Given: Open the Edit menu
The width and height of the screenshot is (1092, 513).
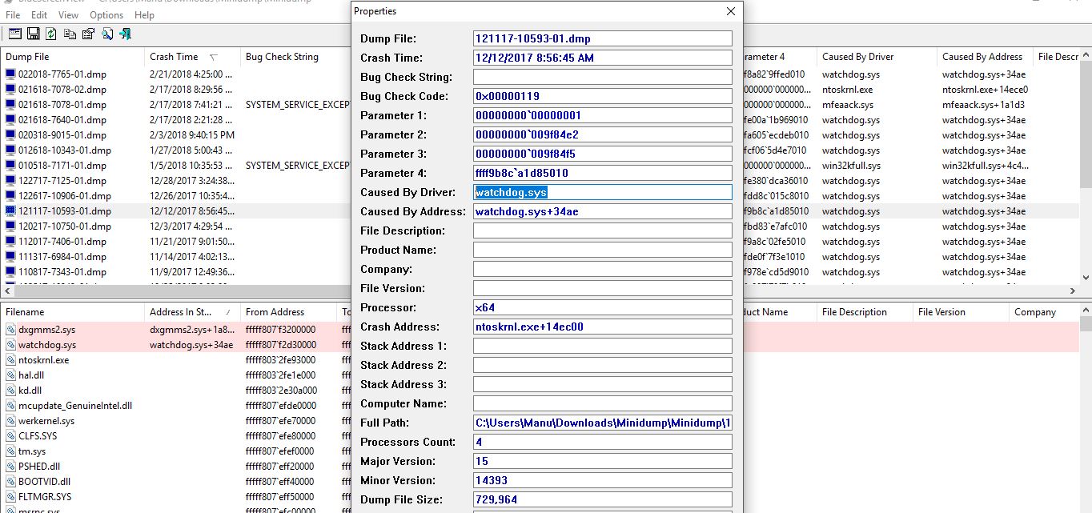Looking at the screenshot, I should click(x=39, y=15).
